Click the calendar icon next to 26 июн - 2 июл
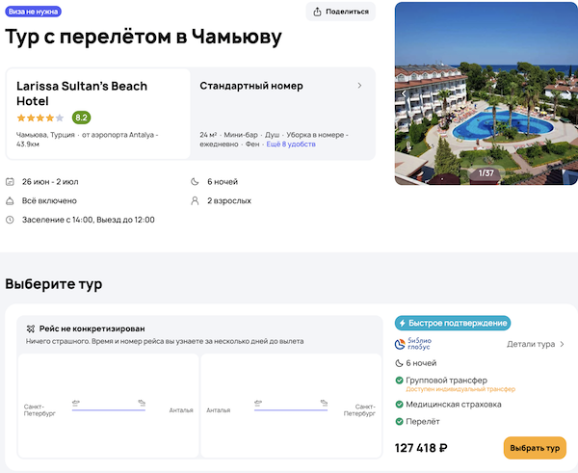The image size is (578, 473). pyautogui.click(x=11, y=181)
